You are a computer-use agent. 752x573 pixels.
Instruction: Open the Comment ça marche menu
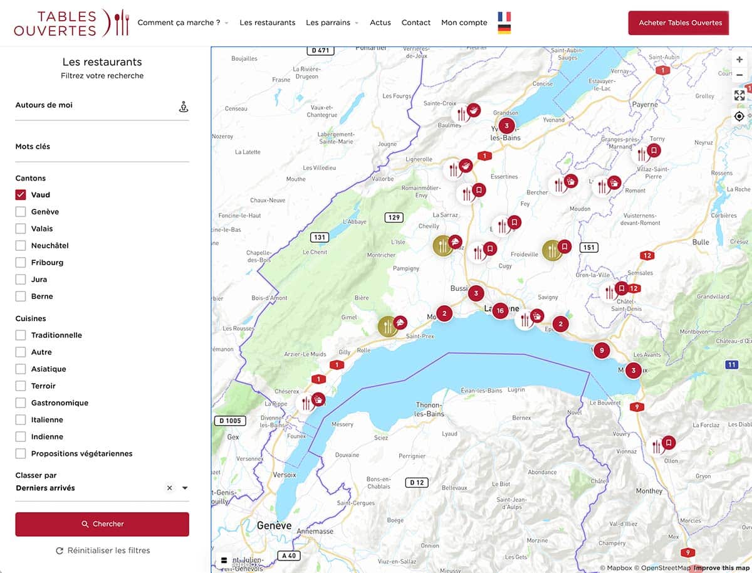click(x=182, y=23)
